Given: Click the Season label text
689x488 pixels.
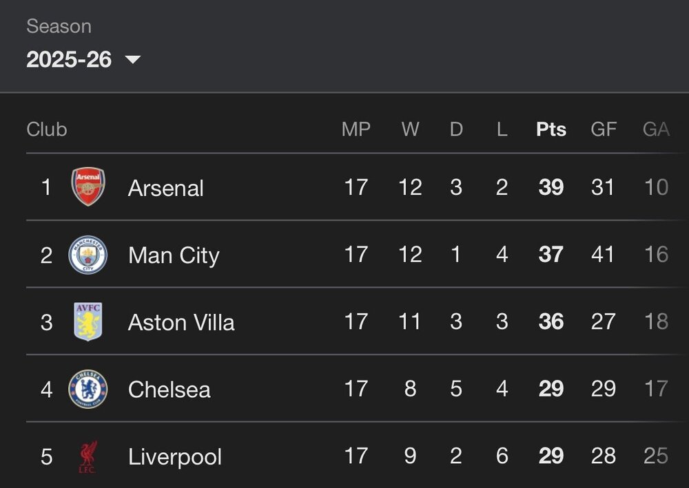Looking at the screenshot, I should 59,26.
